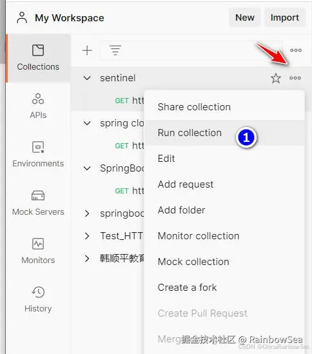Click the Import button
This screenshot has height=354, width=312.
click(x=285, y=17)
